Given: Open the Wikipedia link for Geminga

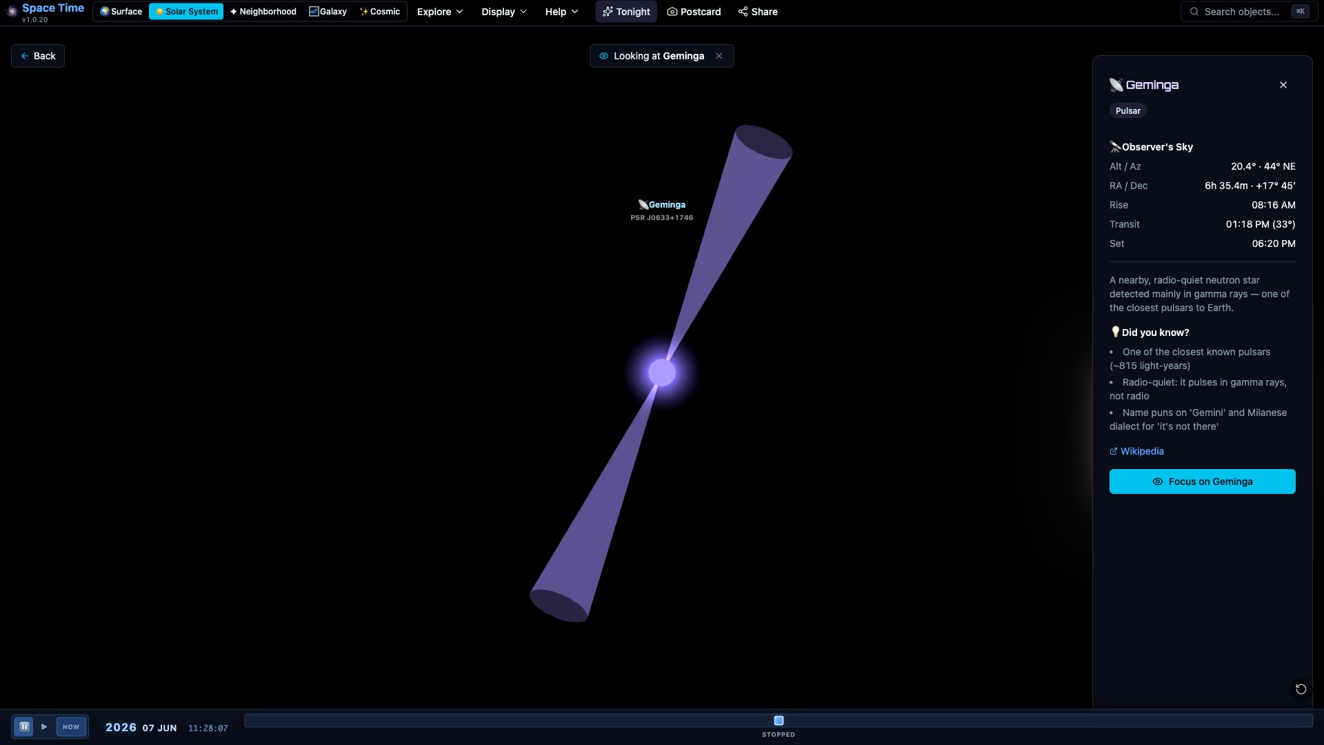Looking at the screenshot, I should 1136,451.
